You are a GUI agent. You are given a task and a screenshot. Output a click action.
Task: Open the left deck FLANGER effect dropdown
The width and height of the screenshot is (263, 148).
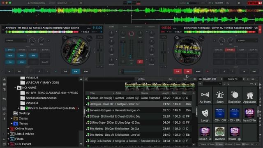(x=16, y=40)
